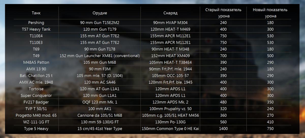Select "155mm APCR M112E1" in T110E3 row
The image size is (305, 138).
pos(170,42)
